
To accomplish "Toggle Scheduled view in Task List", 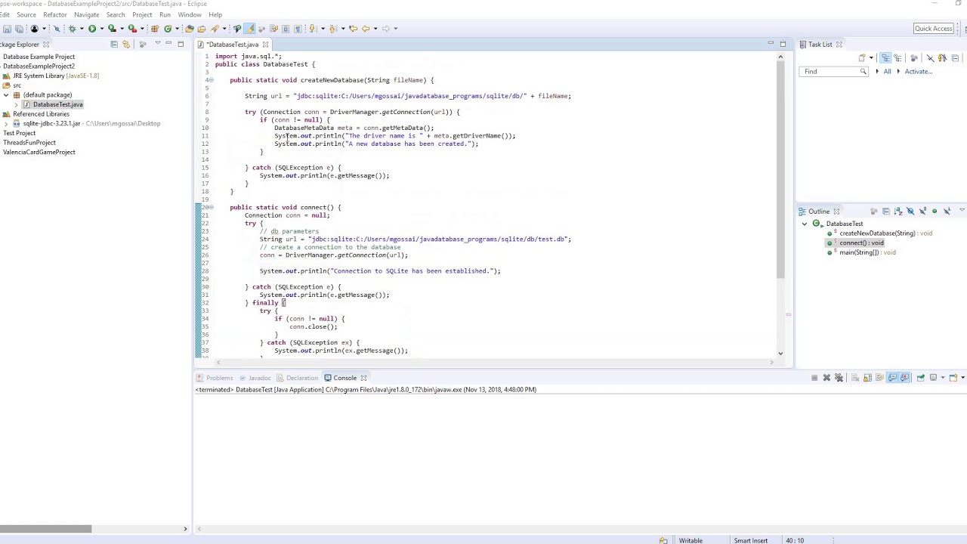I will (x=897, y=58).
